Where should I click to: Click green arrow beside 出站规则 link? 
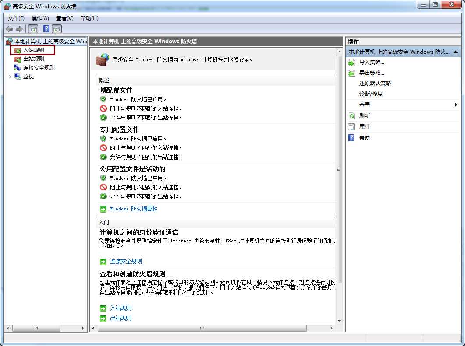click(x=103, y=318)
